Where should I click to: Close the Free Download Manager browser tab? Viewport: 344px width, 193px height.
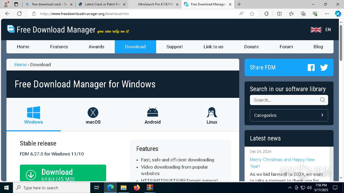click(x=230, y=4)
